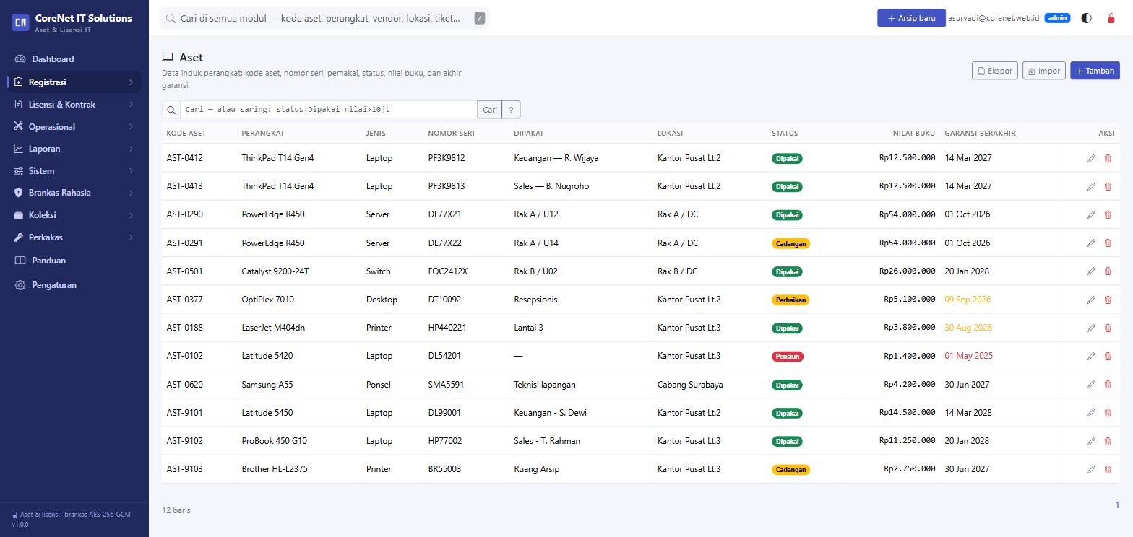This screenshot has height=537, width=1133.
Task: Click the magnifier icon in the asset filter
Action: point(171,110)
